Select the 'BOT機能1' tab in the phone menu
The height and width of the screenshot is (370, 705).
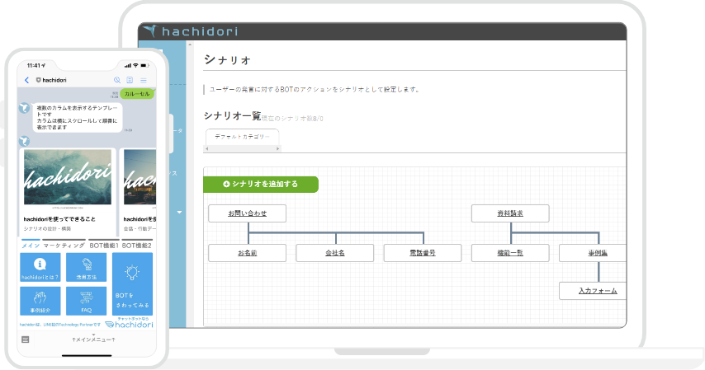[x=104, y=246]
